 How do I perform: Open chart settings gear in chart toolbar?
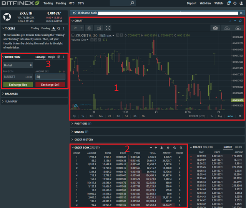[x=89, y=28]
